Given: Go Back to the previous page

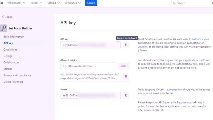Looking at the screenshot, I should [x=9, y=17].
